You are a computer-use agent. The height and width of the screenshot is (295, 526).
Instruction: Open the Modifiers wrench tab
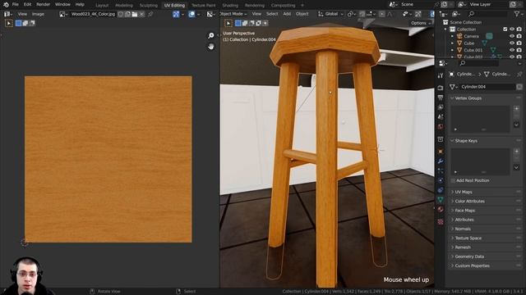coord(441,161)
